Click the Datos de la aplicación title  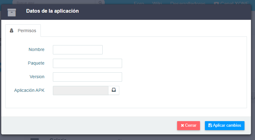click(x=53, y=11)
